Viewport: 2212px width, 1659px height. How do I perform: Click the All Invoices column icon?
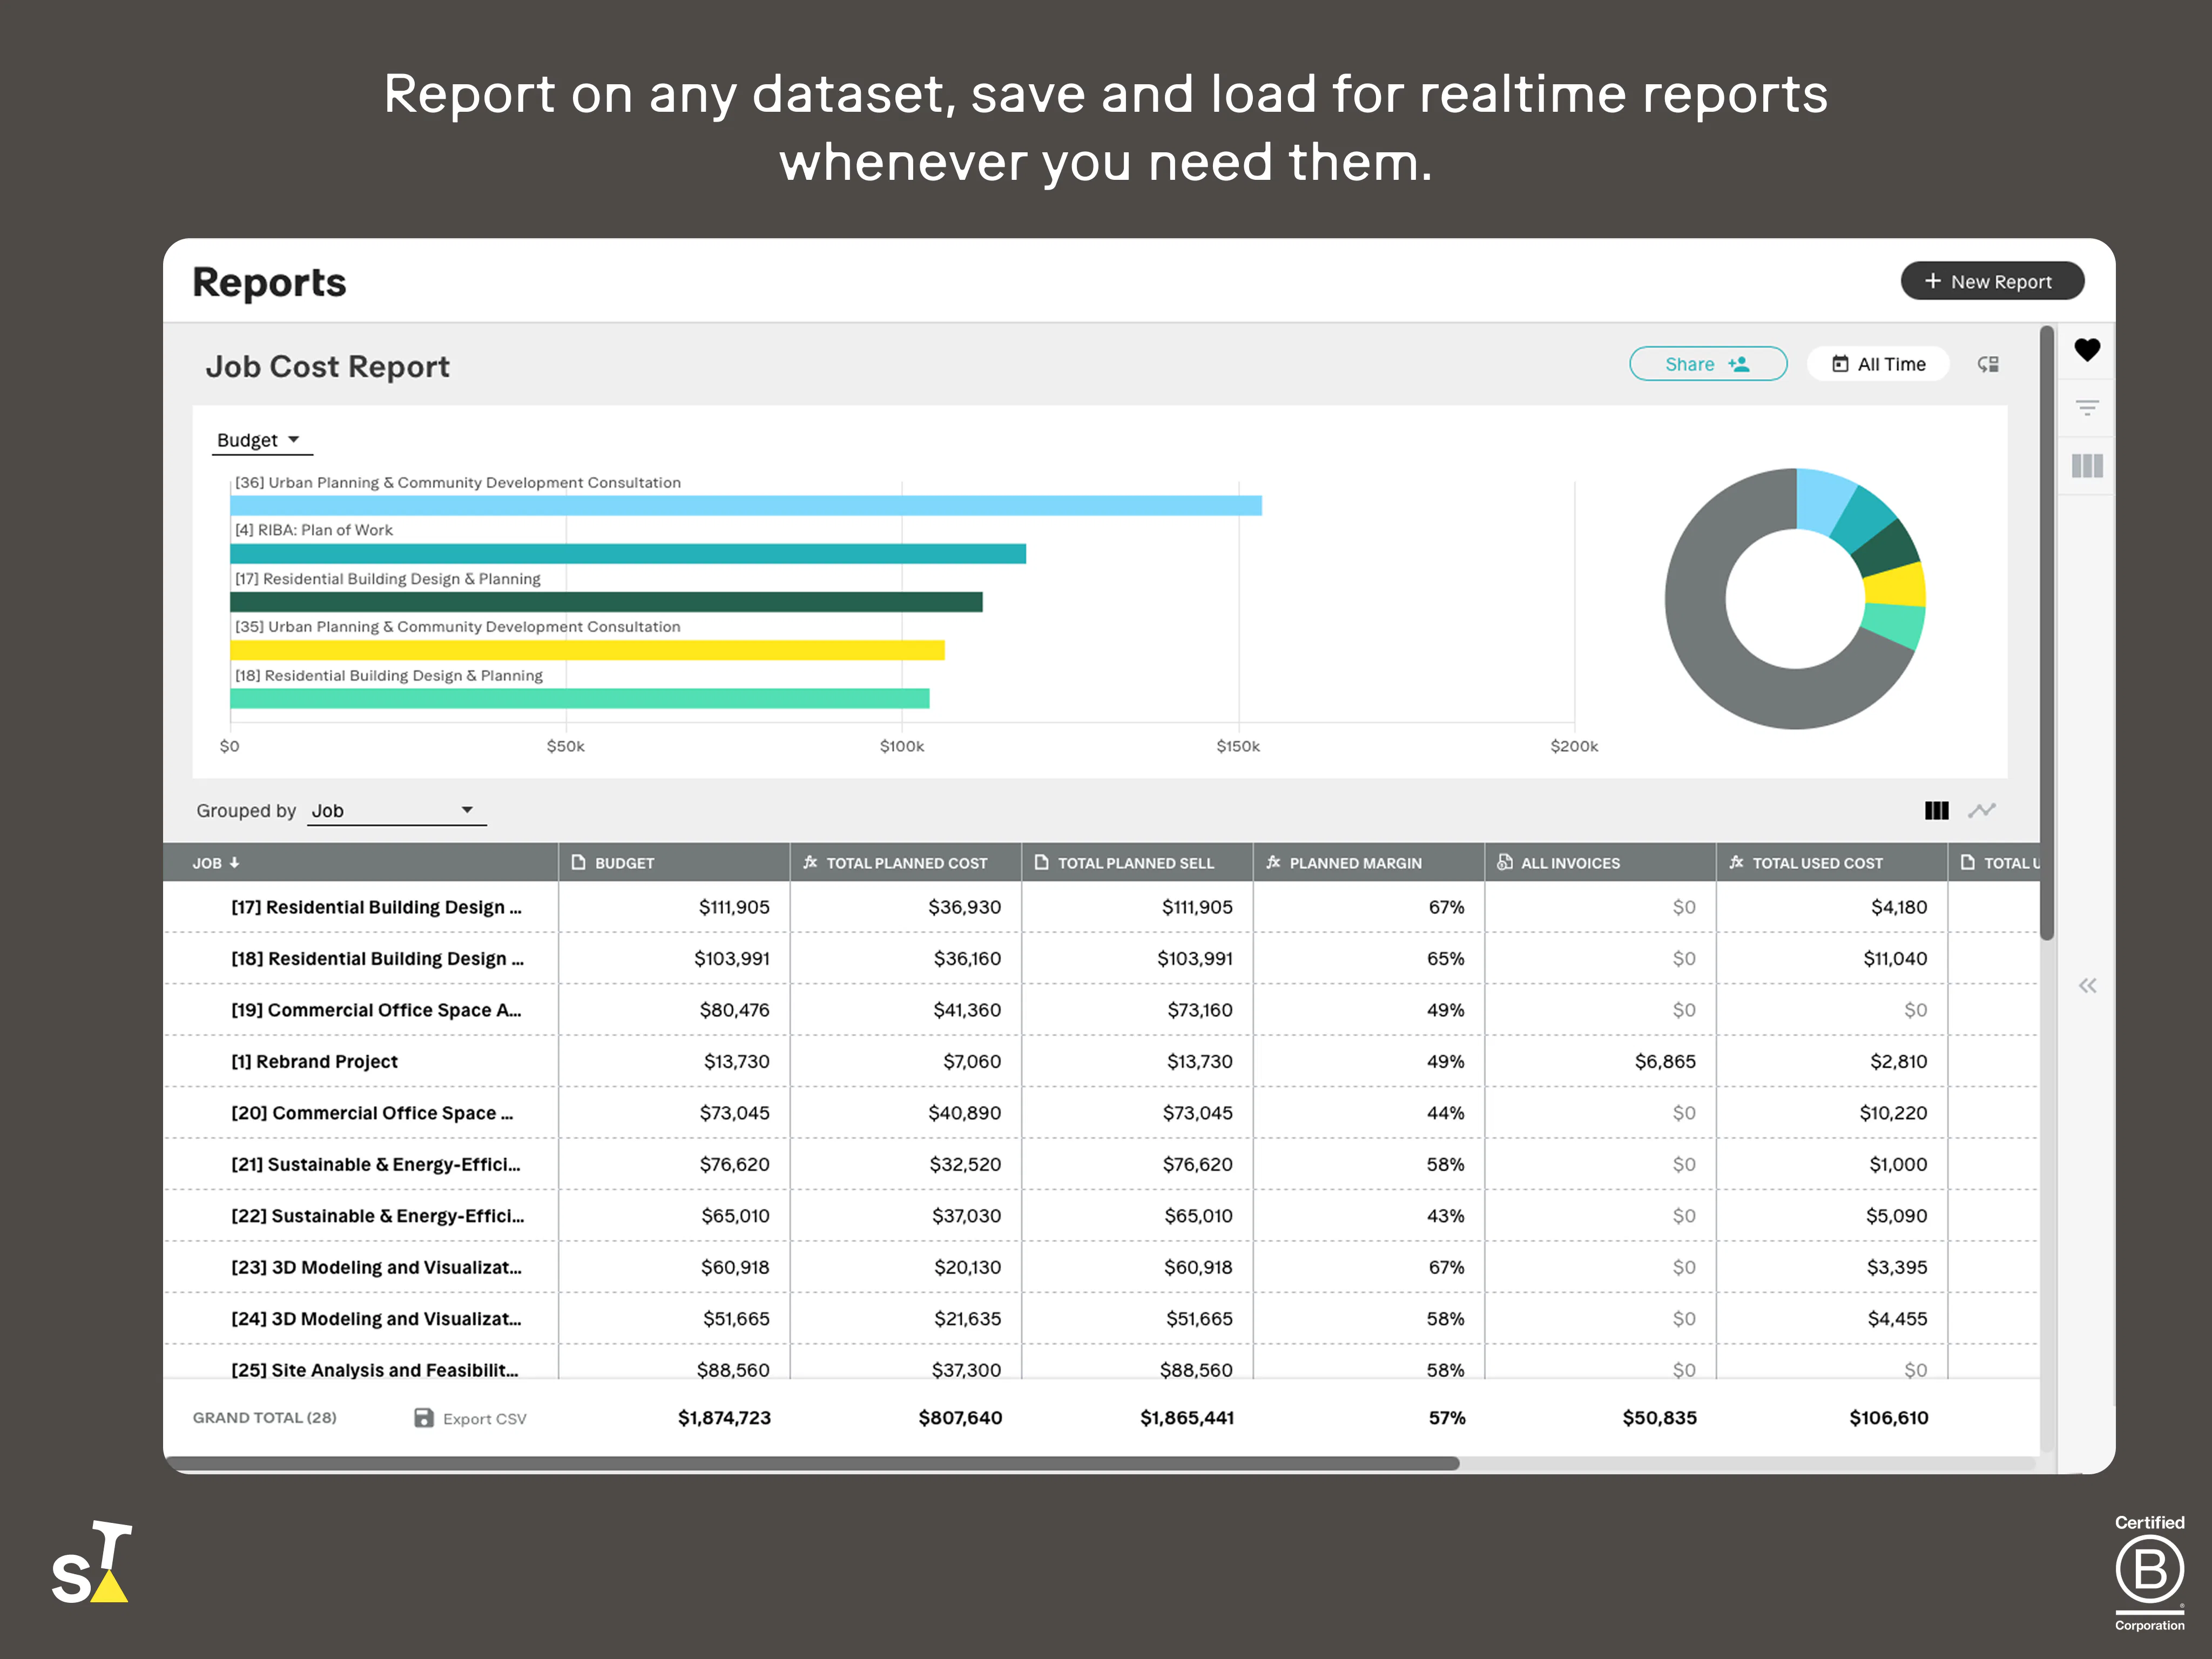[1504, 862]
